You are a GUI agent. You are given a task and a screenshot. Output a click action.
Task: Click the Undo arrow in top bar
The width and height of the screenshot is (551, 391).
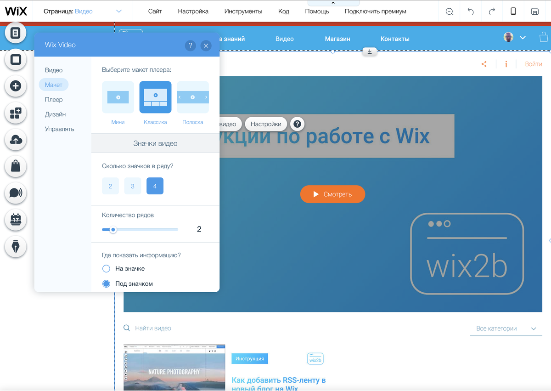coord(471,11)
